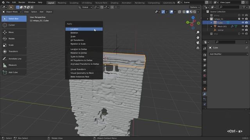Open the Options dropdown
The width and height of the screenshot is (250, 140).
pyautogui.click(x=195, y=7)
